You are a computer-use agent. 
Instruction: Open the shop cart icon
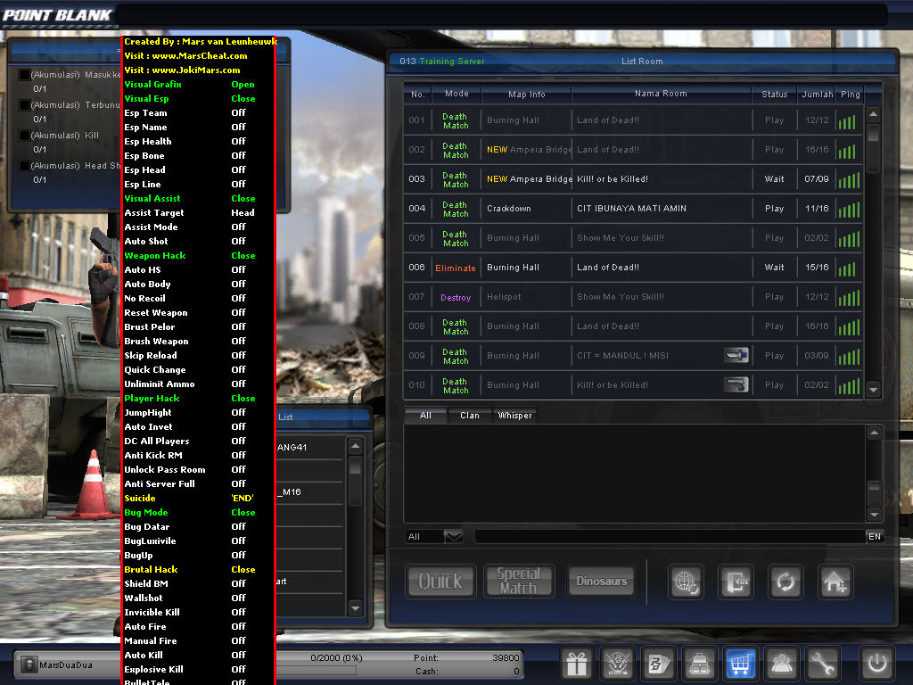(740, 663)
